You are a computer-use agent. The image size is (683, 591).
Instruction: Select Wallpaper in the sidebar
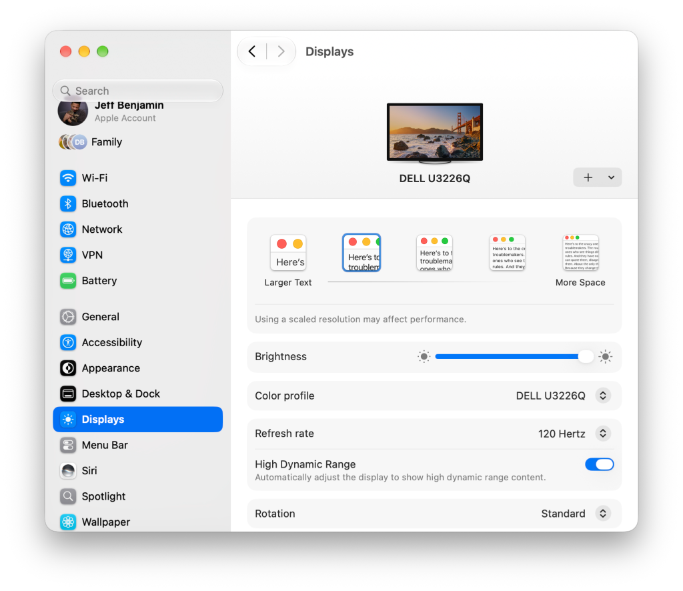point(137,522)
